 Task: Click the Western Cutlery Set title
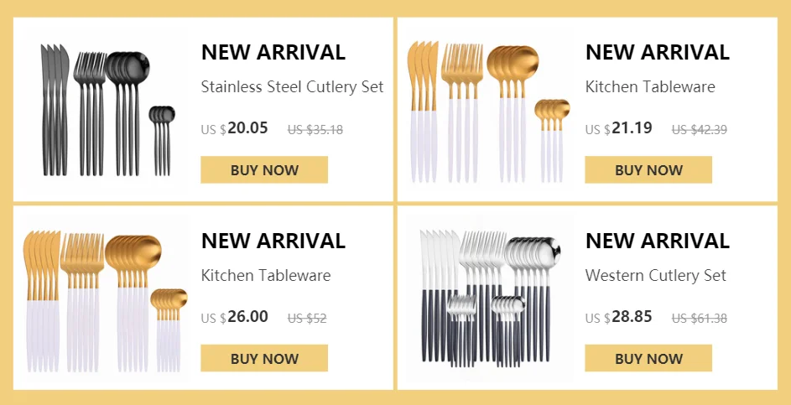(x=655, y=275)
